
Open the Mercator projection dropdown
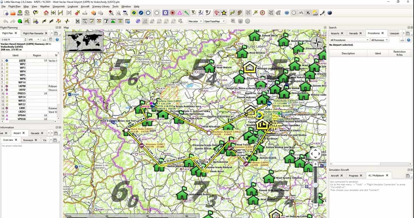pyautogui.click(x=195, y=21)
